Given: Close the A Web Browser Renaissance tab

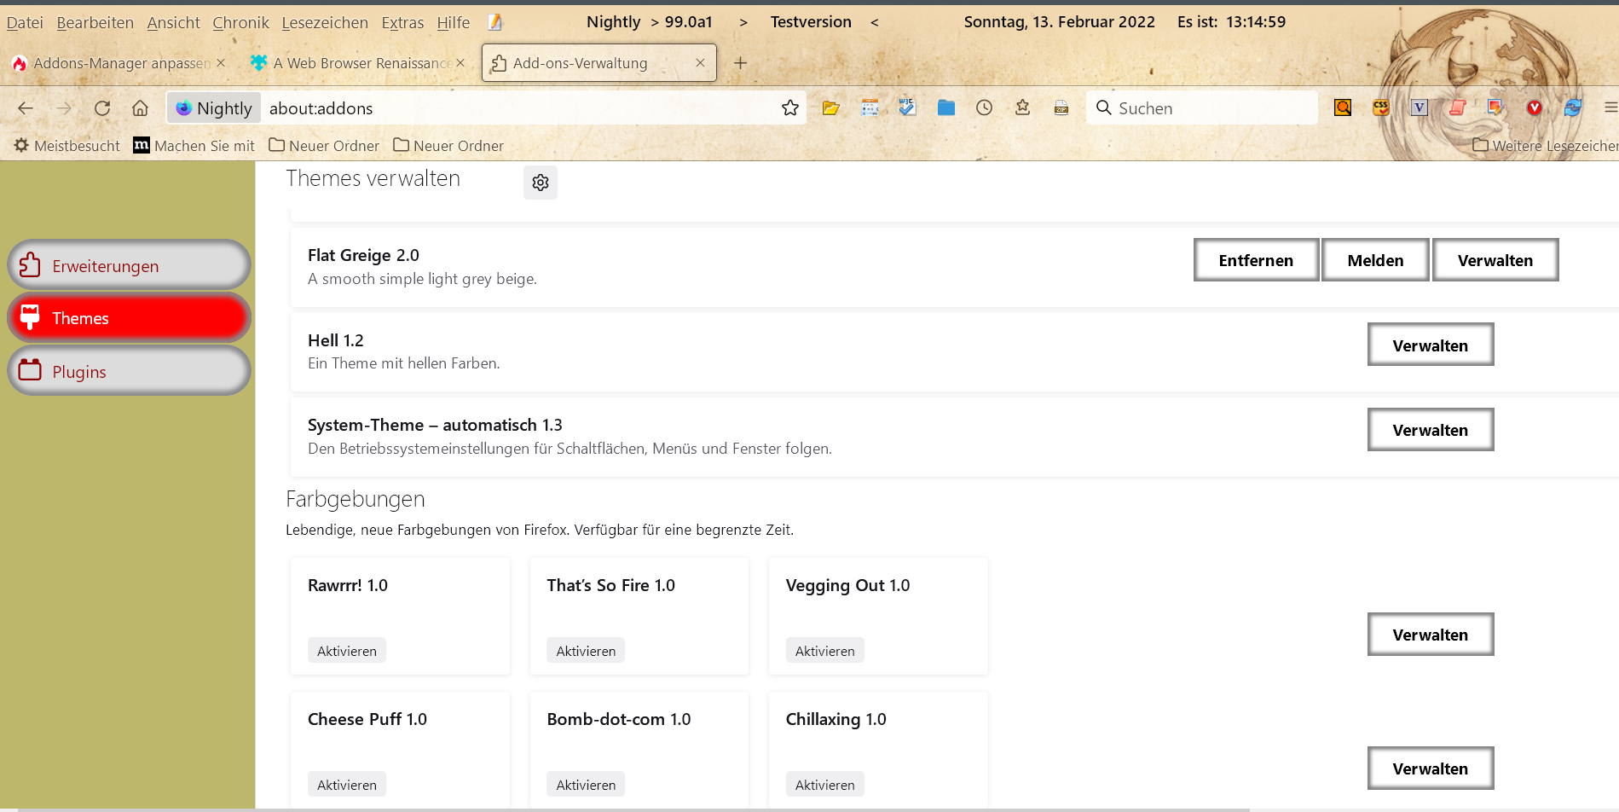Looking at the screenshot, I should tap(460, 63).
